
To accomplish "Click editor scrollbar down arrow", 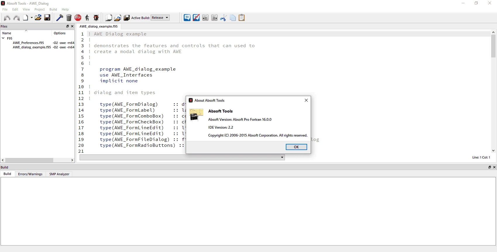I will [x=493, y=151].
